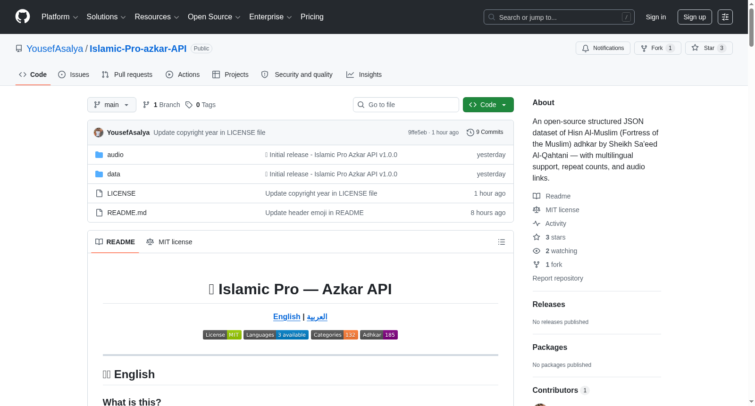This screenshot has width=755, height=406.
Task: Click the audio folder icon
Action: point(99,155)
